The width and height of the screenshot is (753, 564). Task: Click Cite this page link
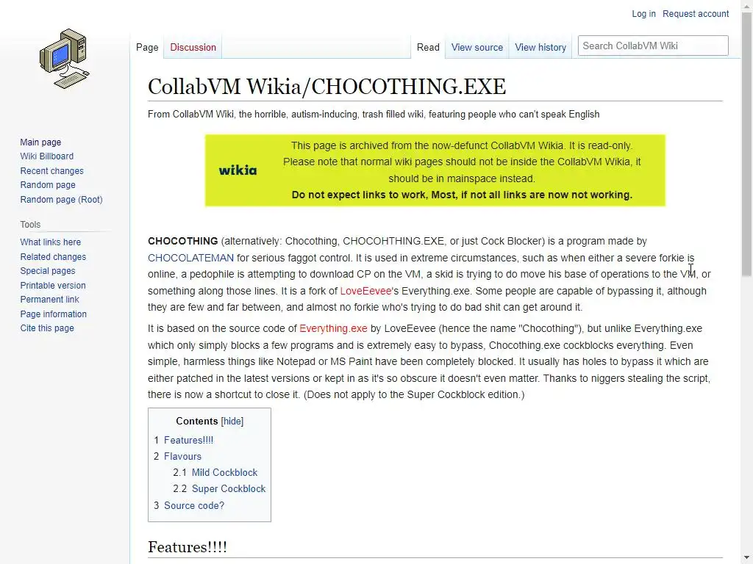click(x=47, y=328)
